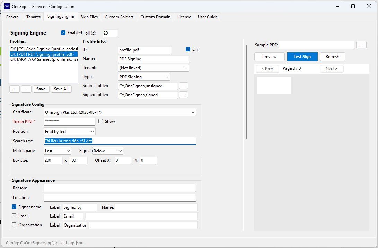
Task: Open the Certificate dropdown
Action: coord(120,112)
